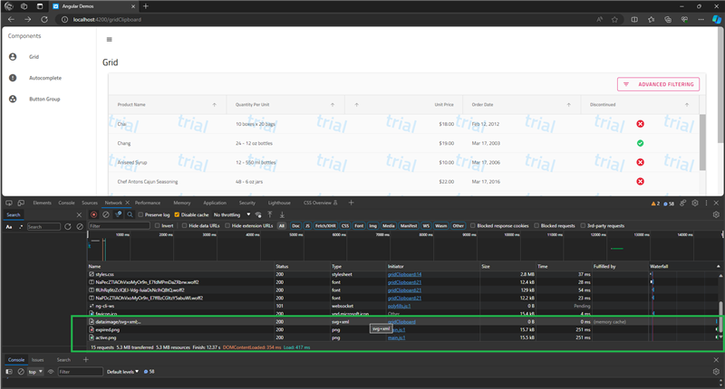725x389 pixels.
Task: Switch to the Performance tab
Action: pos(147,203)
